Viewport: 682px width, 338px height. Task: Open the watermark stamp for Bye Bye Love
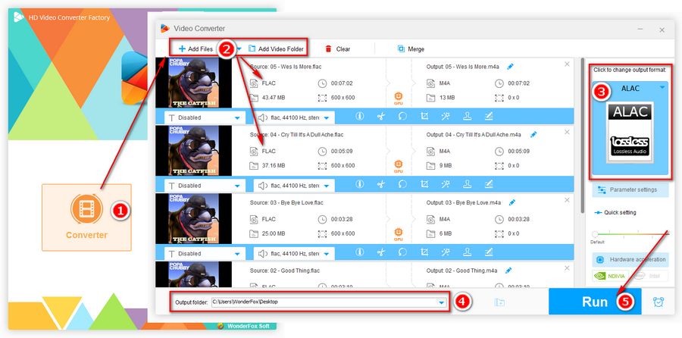[x=467, y=252]
